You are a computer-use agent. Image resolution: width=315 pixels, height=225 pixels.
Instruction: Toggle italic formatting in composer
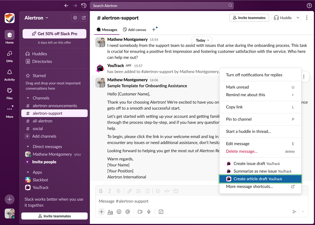coord(110,191)
